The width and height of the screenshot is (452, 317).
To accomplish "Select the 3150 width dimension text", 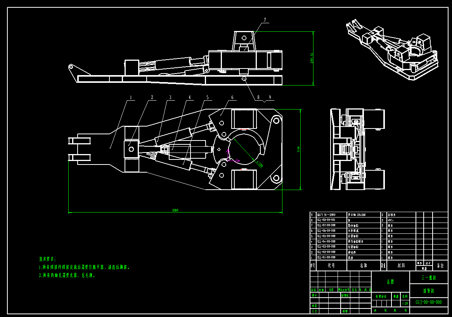I will [298, 149].
